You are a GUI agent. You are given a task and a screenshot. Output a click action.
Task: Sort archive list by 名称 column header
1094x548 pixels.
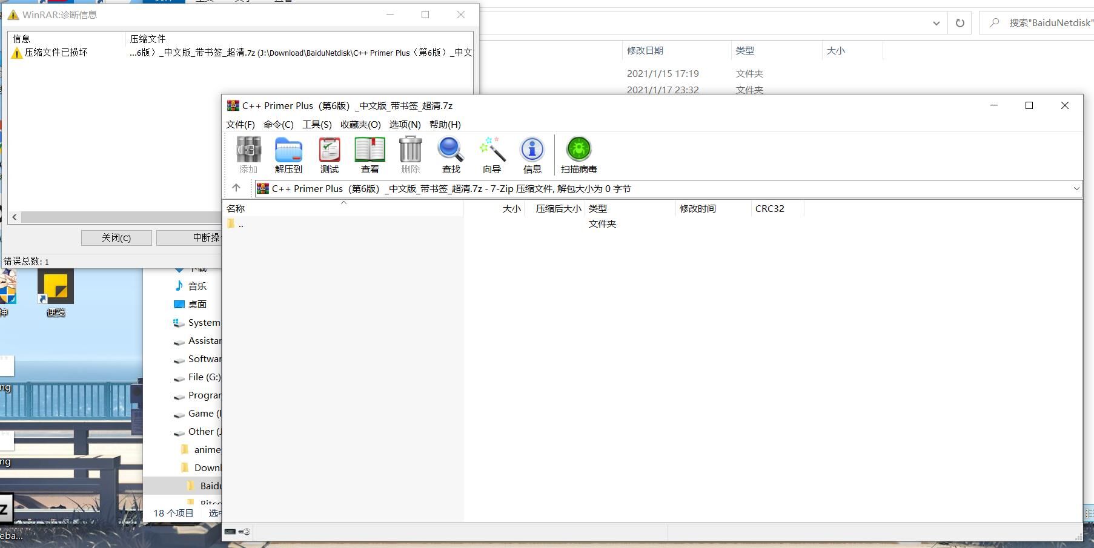click(x=343, y=209)
